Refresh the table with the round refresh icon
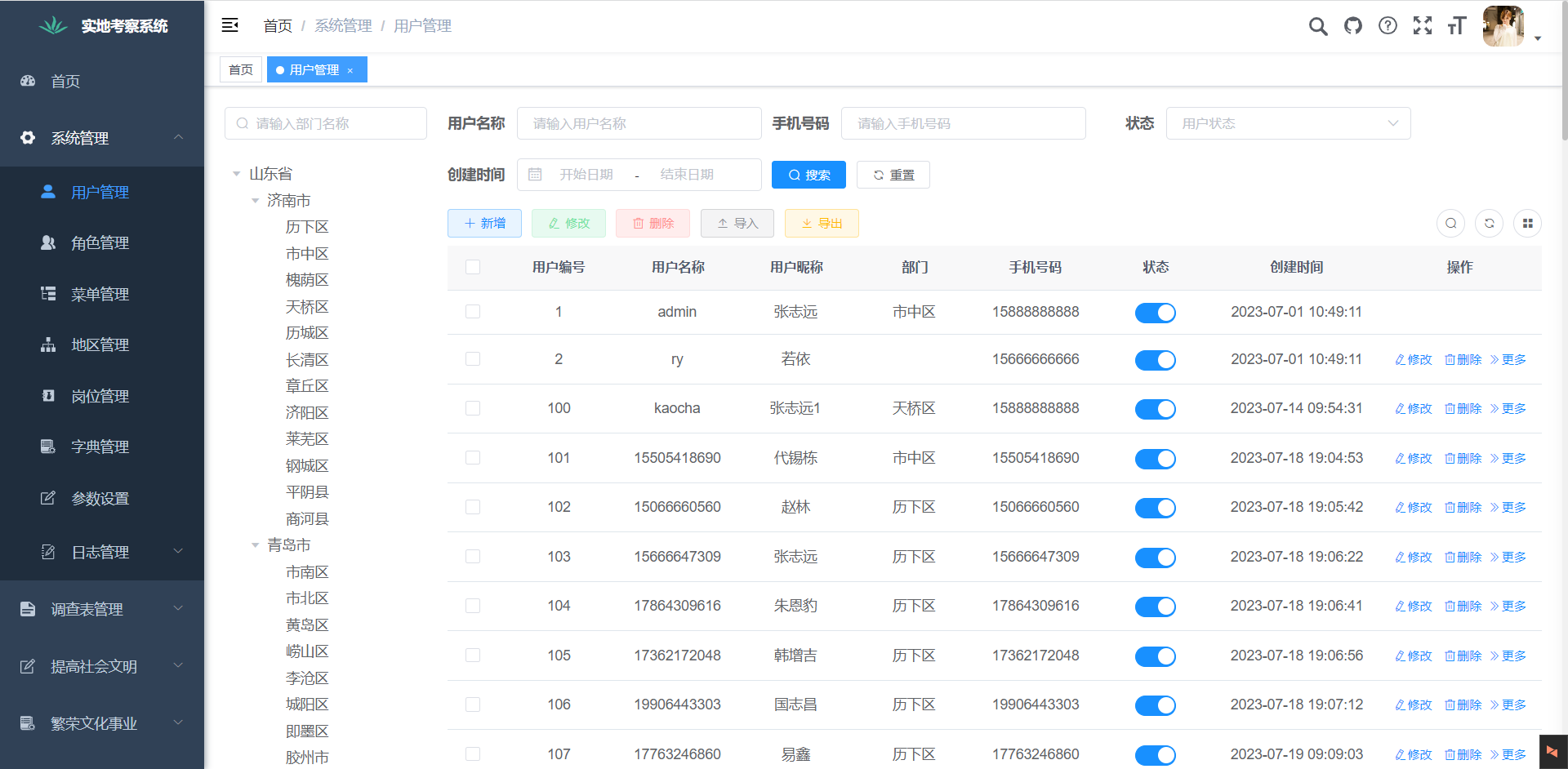 tap(1490, 223)
